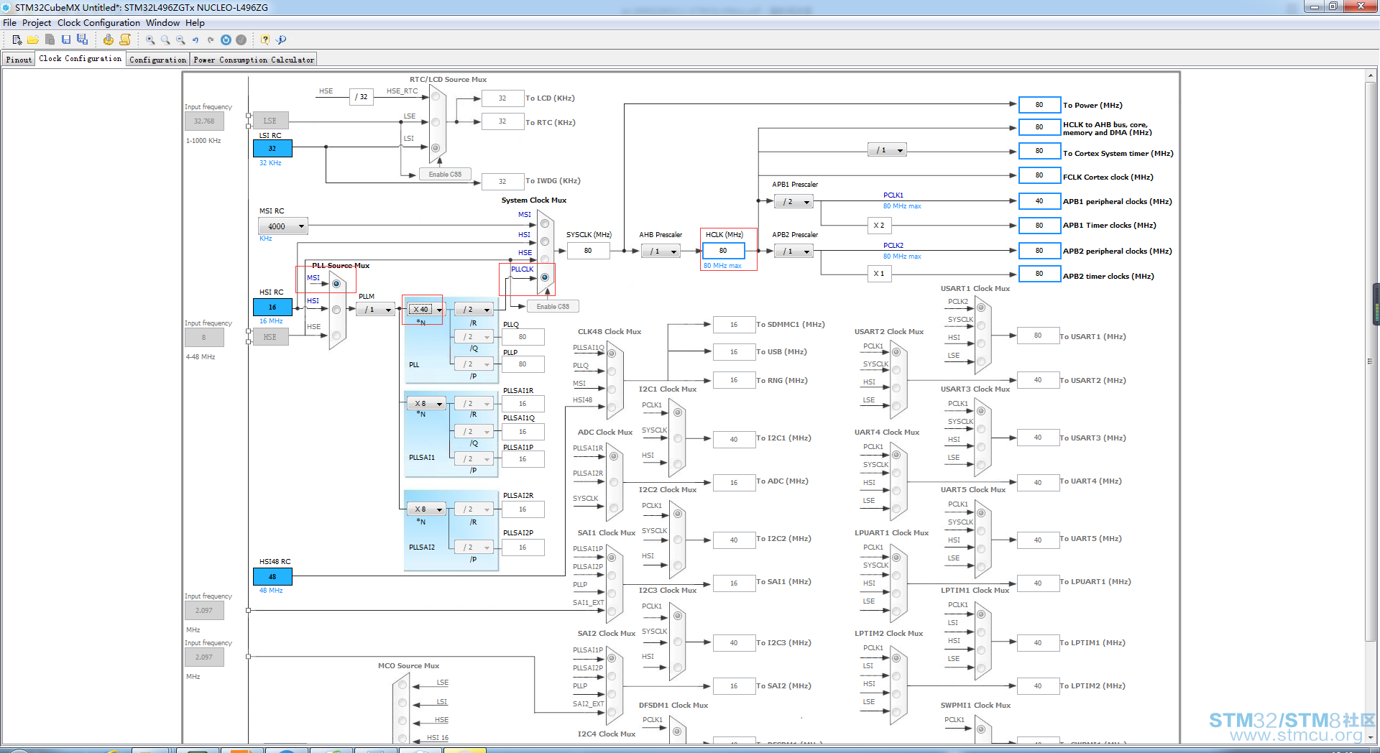The image size is (1380, 753).
Task: Click the To Power (MHz) 80 value
Action: [x=1039, y=105]
